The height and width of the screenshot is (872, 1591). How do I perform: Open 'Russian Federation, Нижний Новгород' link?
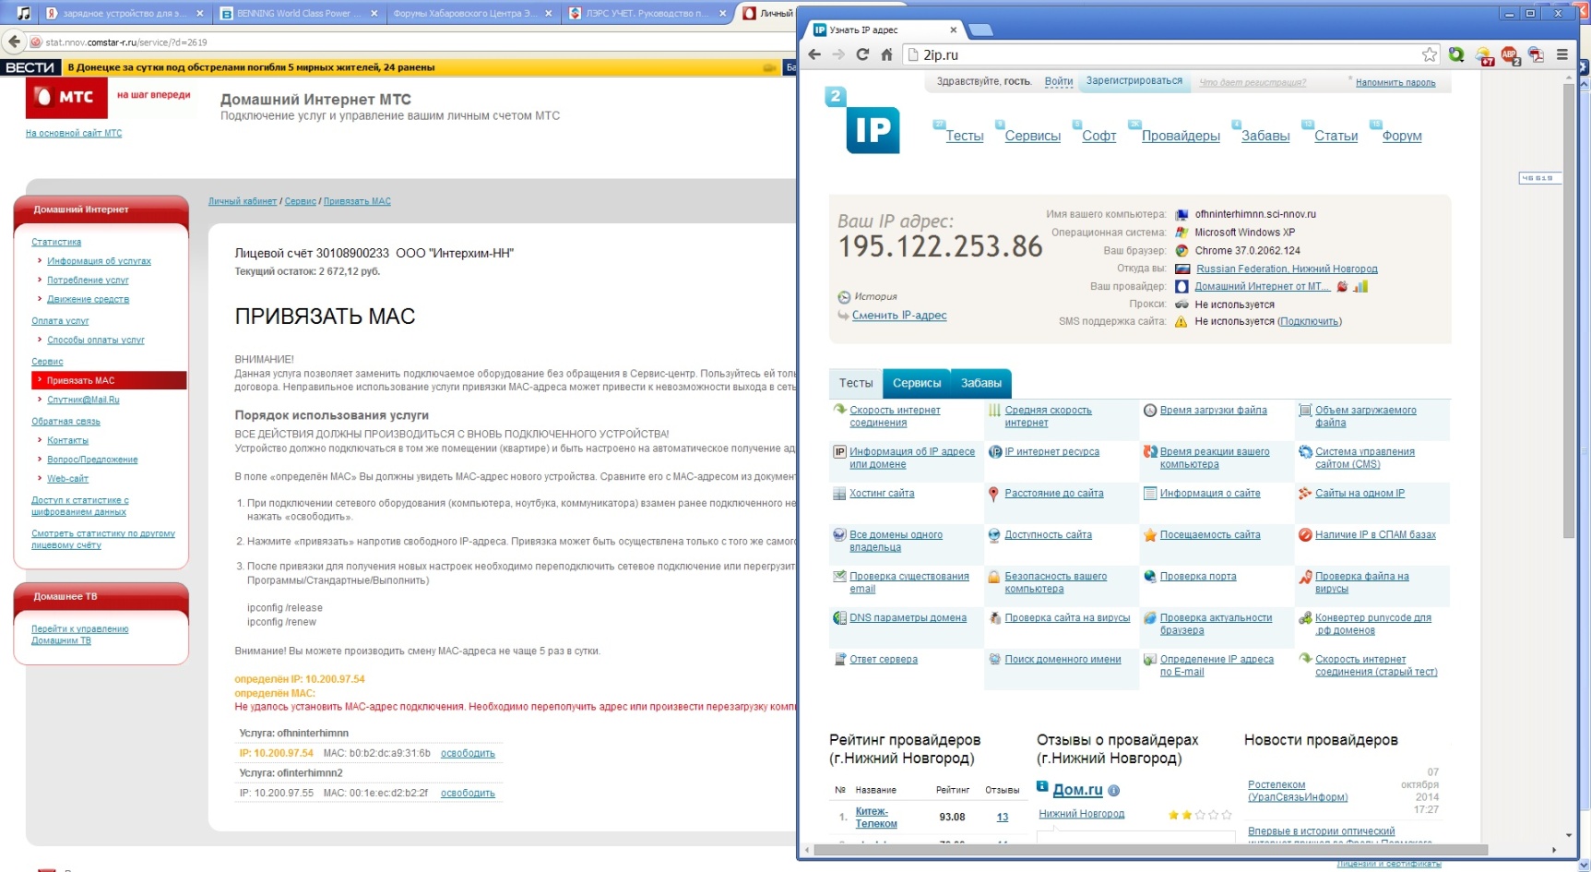tap(1287, 269)
